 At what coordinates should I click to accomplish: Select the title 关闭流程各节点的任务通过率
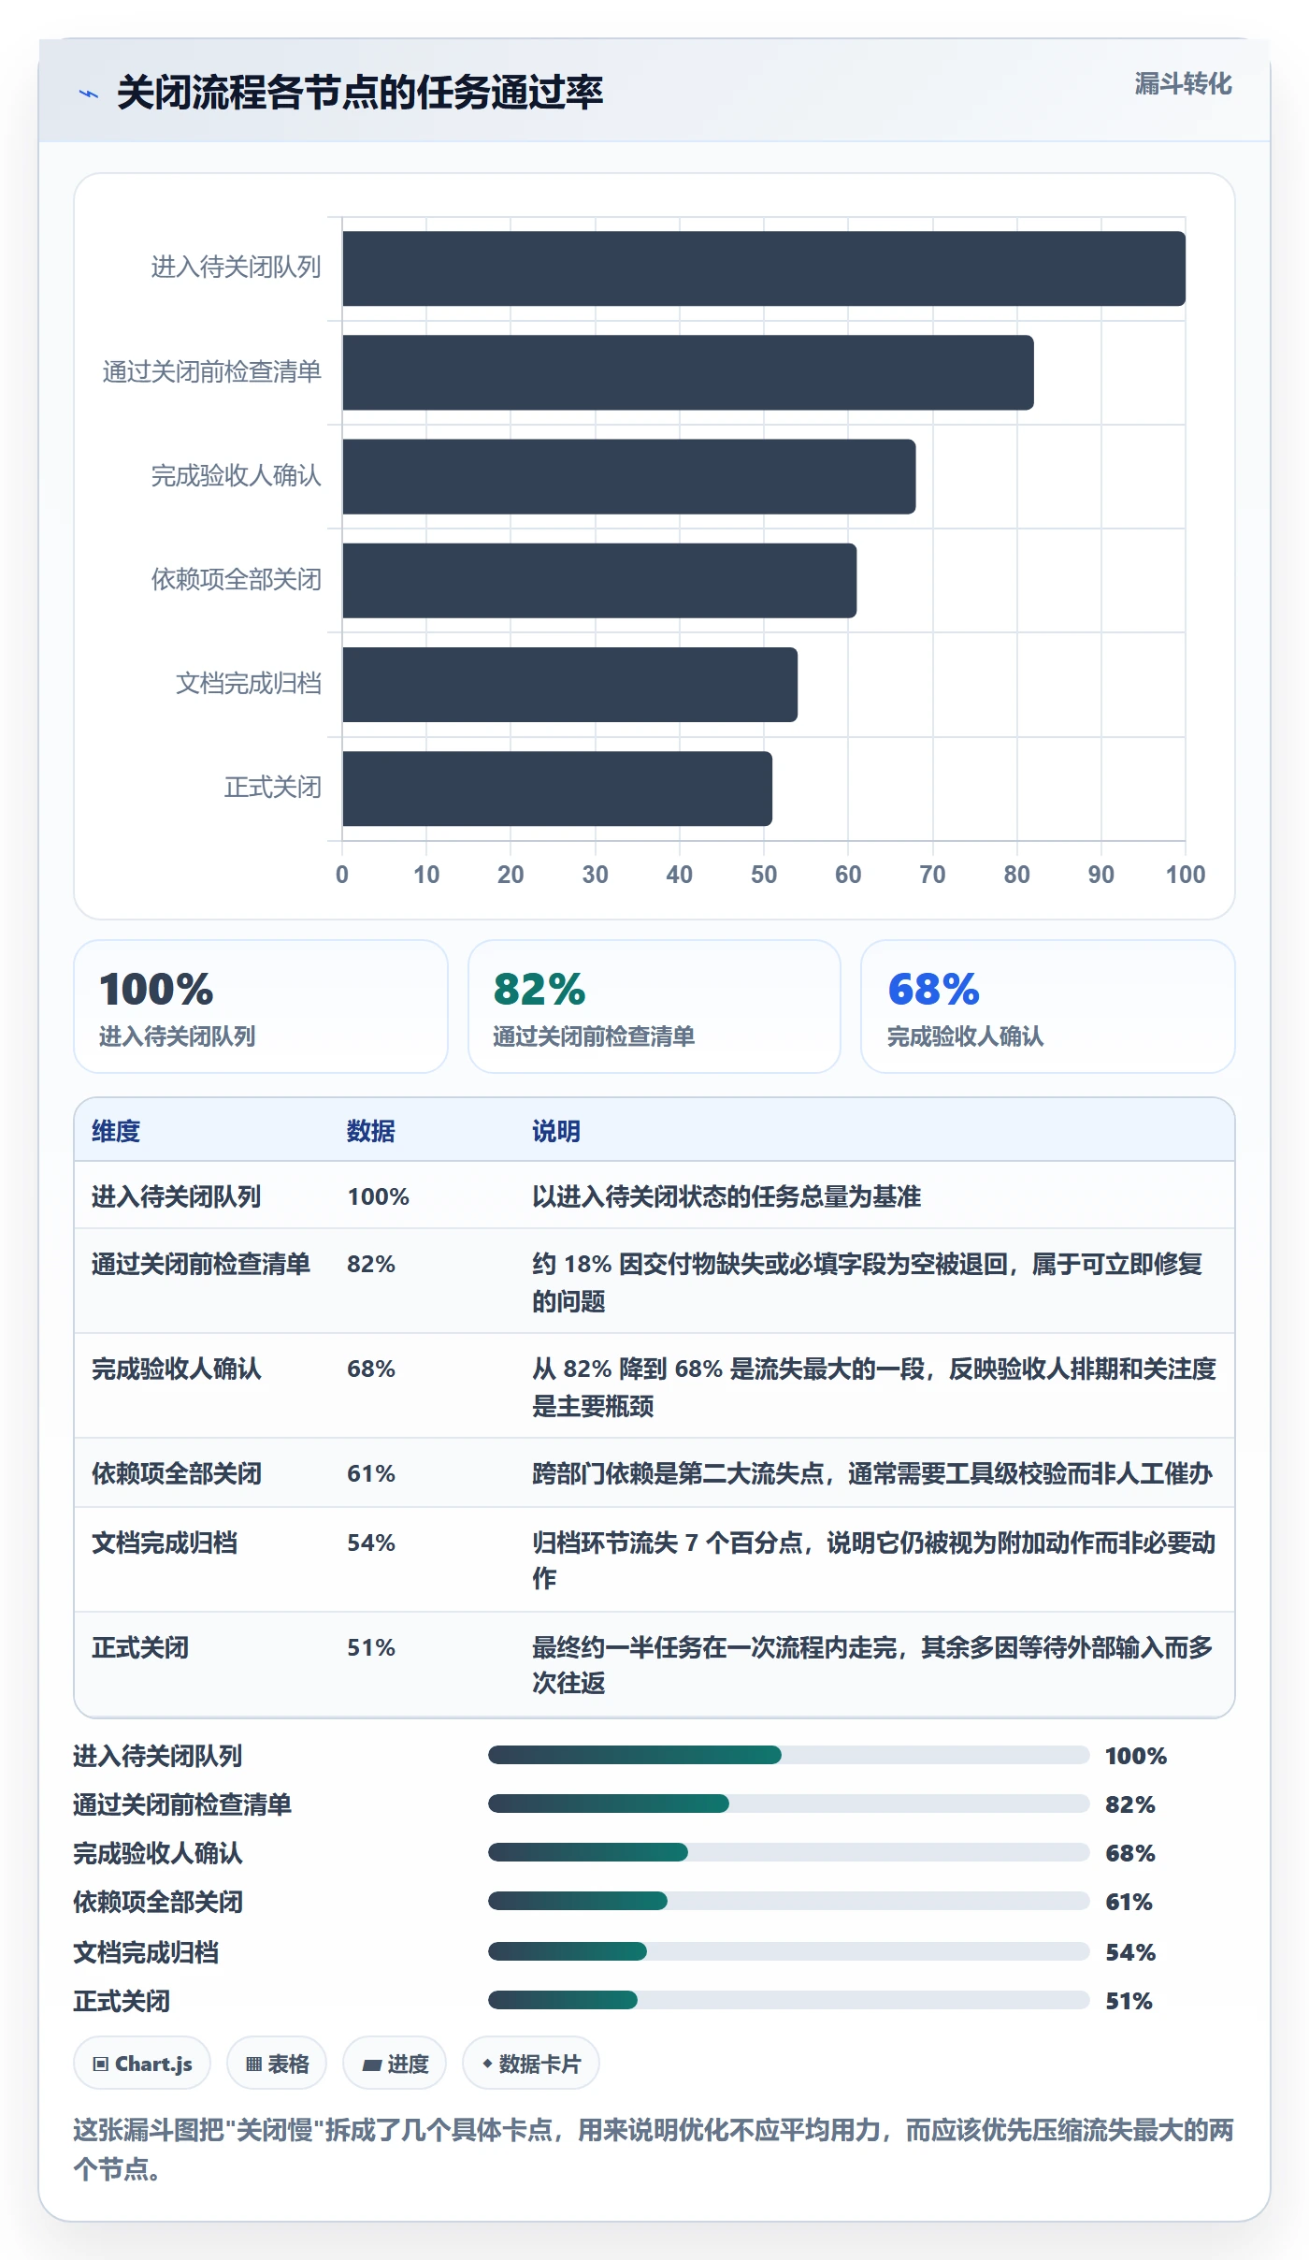pyautogui.click(x=360, y=93)
